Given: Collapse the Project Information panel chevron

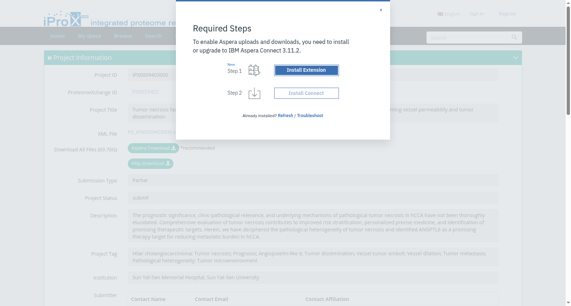Looking at the screenshot, I should click(x=515, y=58).
